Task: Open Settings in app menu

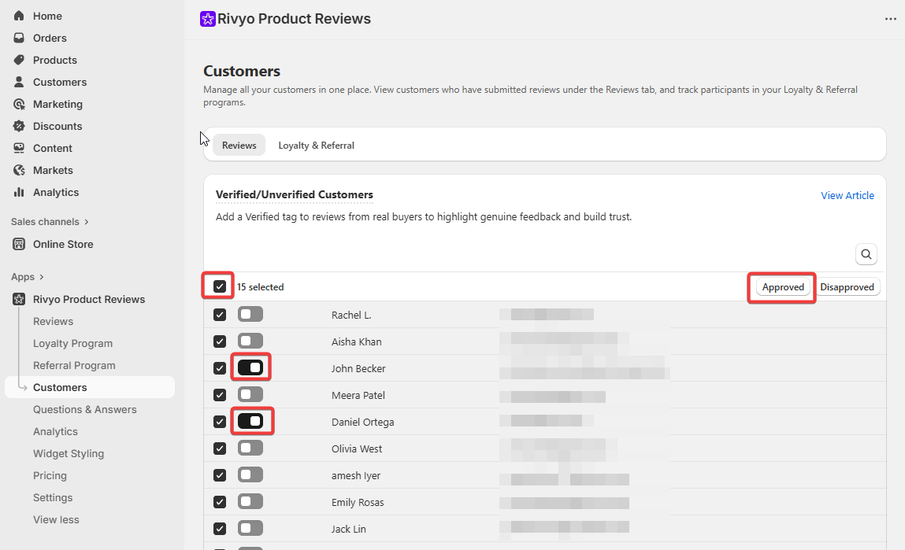Action: [53, 497]
